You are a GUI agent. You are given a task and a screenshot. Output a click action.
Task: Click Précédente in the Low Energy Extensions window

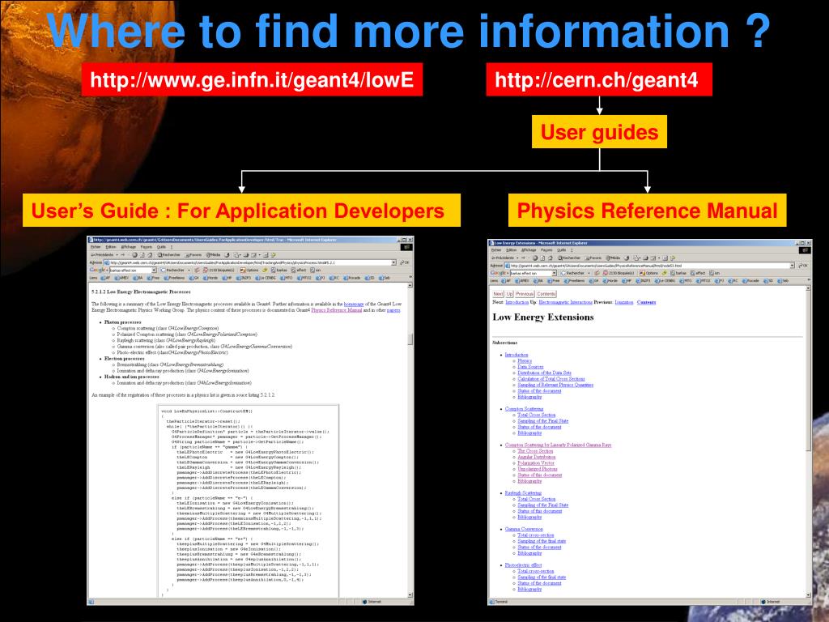(503, 258)
